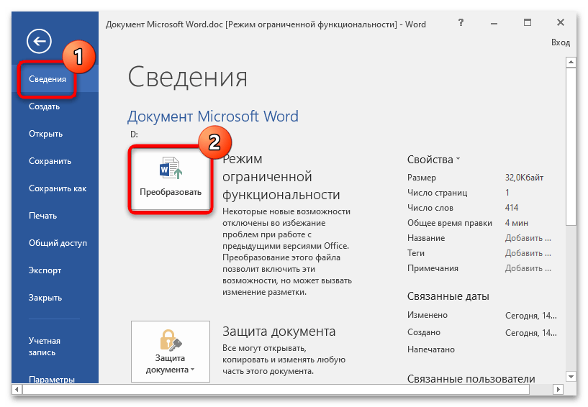The image size is (588, 407).
Task: Click the back arrow circle icon
Action: click(39, 41)
